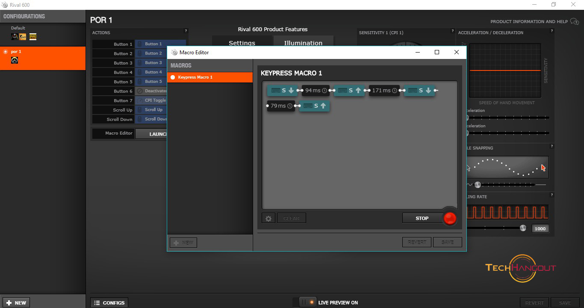584x308 pixels.
Task: Click the polling rate waveform display
Action: pos(507,212)
